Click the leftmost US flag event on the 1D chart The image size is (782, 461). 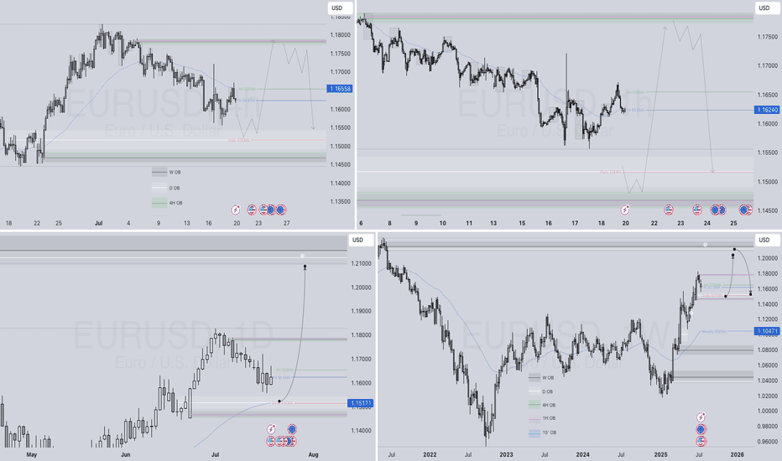point(271,441)
